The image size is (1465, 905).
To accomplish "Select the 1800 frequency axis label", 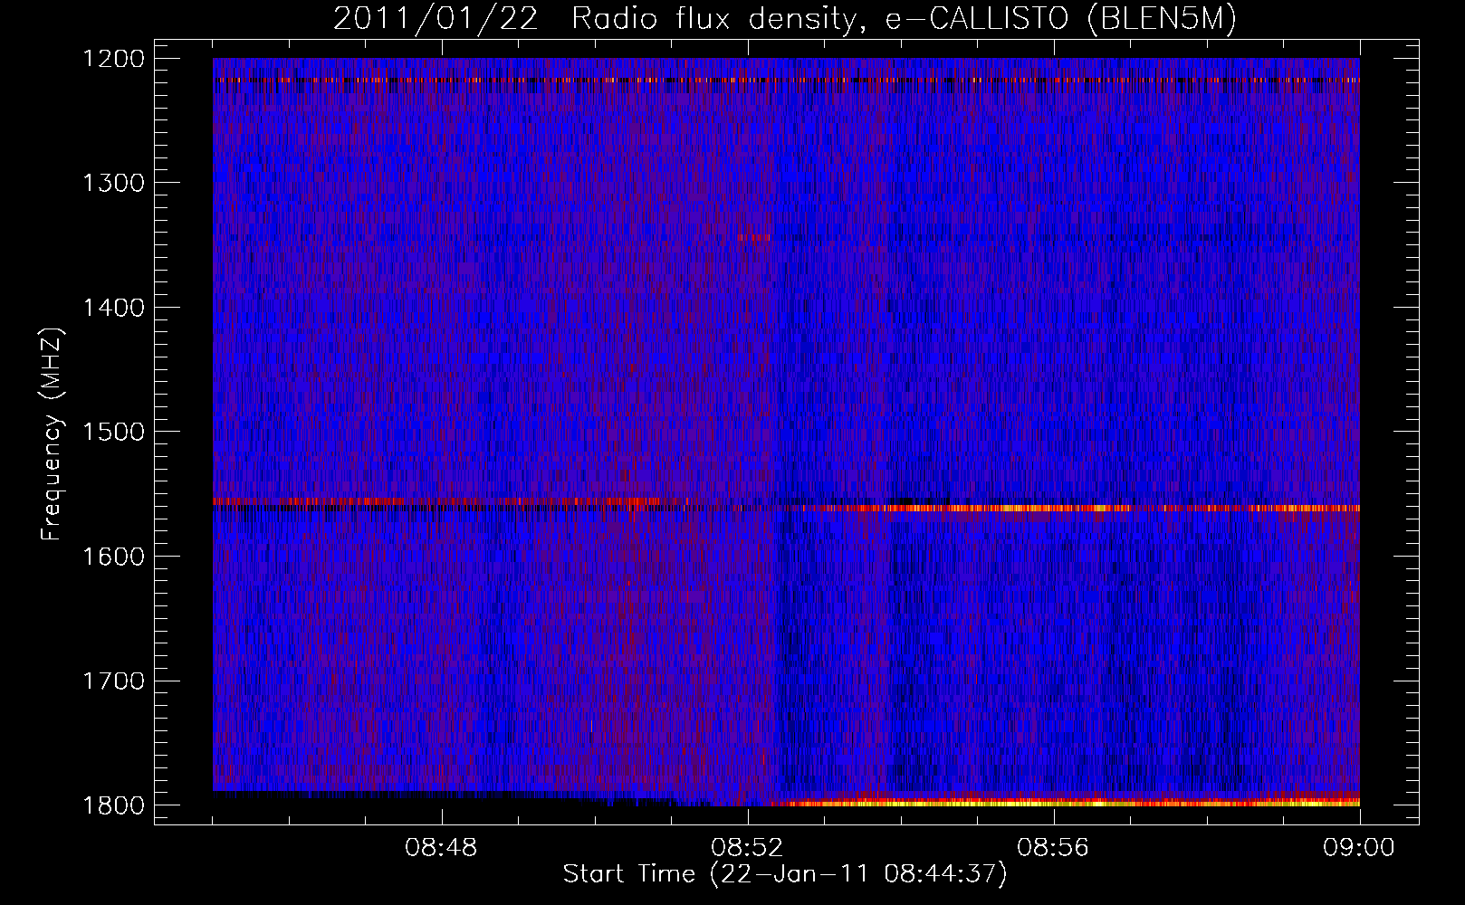I will 113,805.
